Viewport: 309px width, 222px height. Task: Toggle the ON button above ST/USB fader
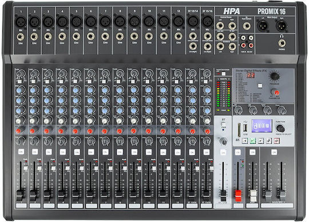click(x=223, y=152)
